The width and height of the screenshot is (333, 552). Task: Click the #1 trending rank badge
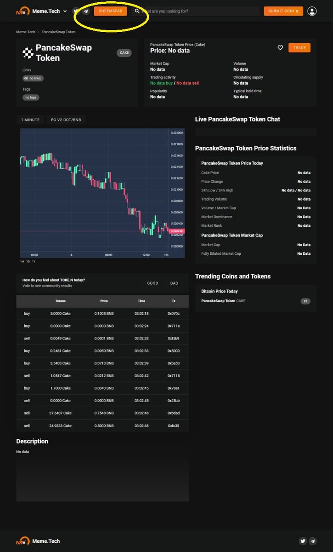[306, 301]
